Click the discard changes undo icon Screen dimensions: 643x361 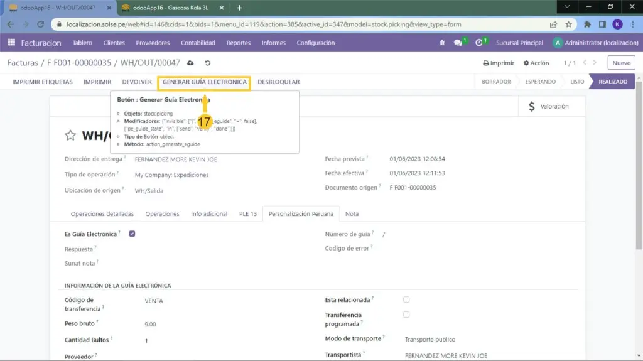207,63
